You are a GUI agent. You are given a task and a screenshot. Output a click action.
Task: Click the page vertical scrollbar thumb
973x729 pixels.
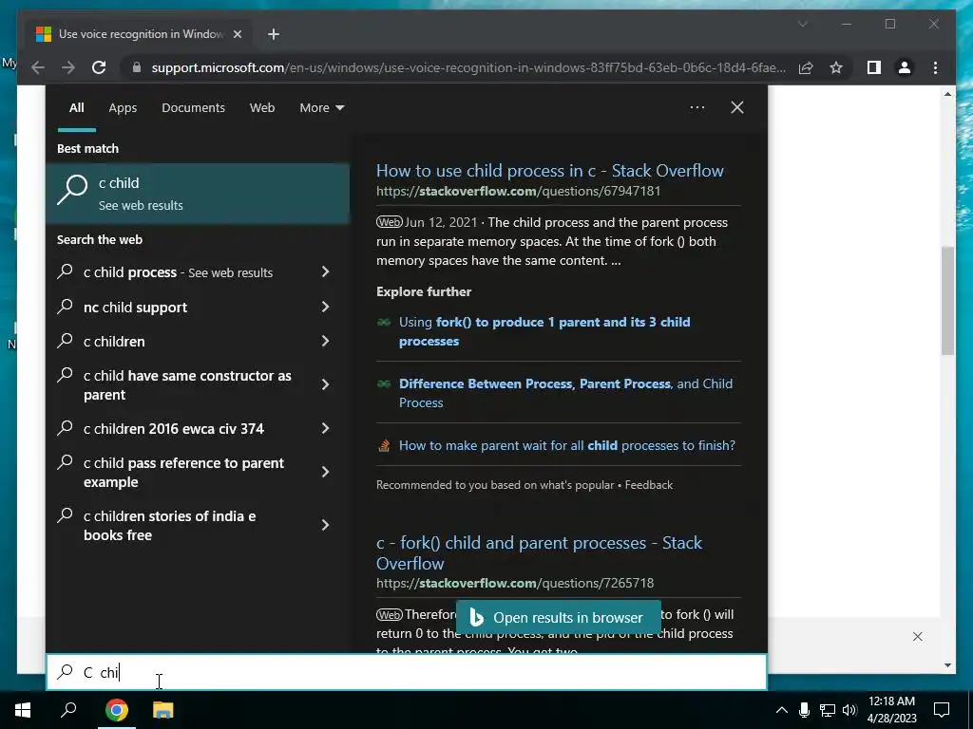tap(947, 300)
